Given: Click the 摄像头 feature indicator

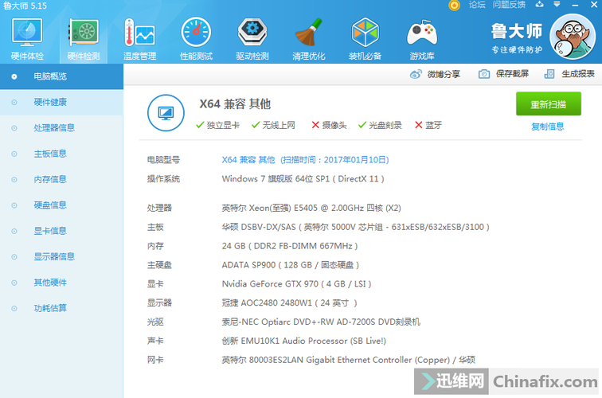Looking at the screenshot, I should click(329, 125).
